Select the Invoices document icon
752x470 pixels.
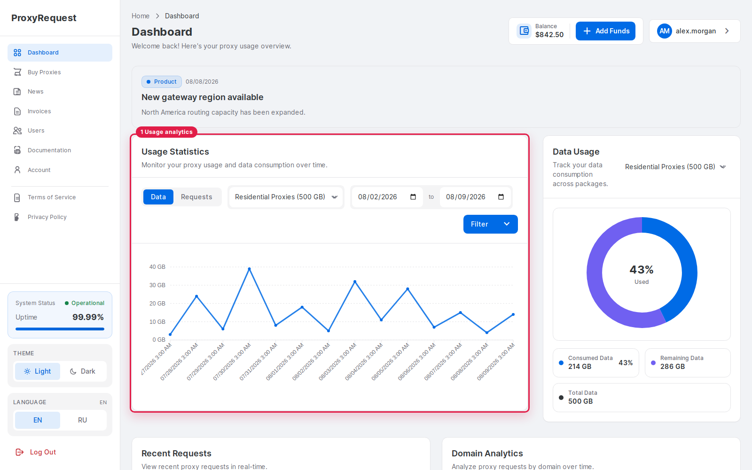(x=17, y=111)
